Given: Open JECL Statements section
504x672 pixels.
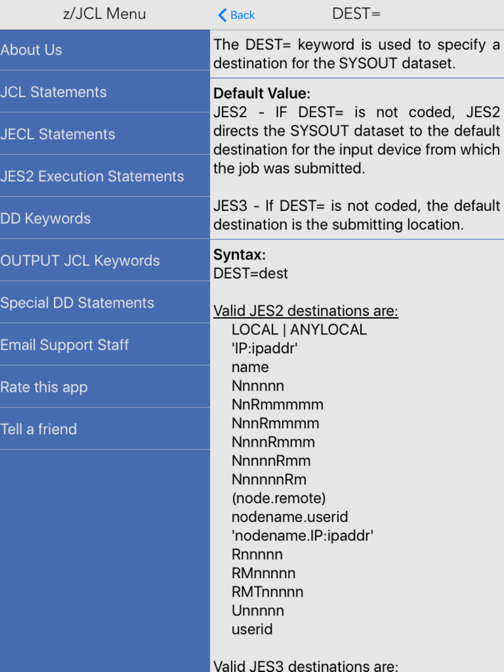Looking at the screenshot, I should click(x=58, y=135).
